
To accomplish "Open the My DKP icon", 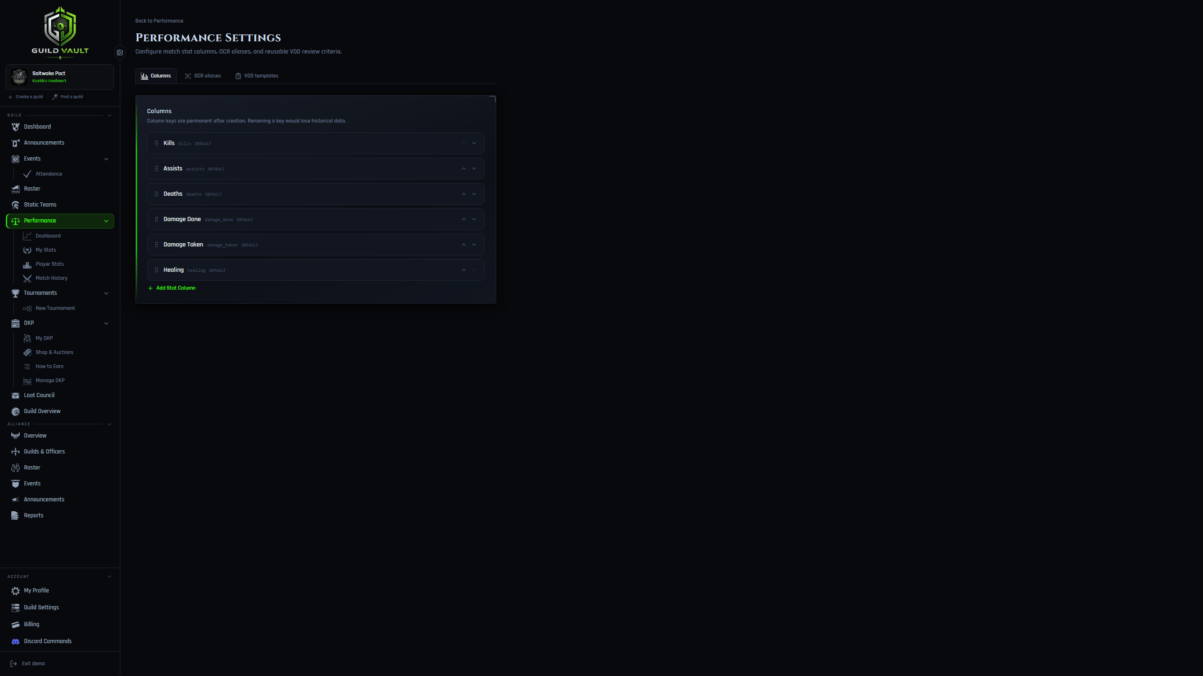I will [x=27, y=338].
